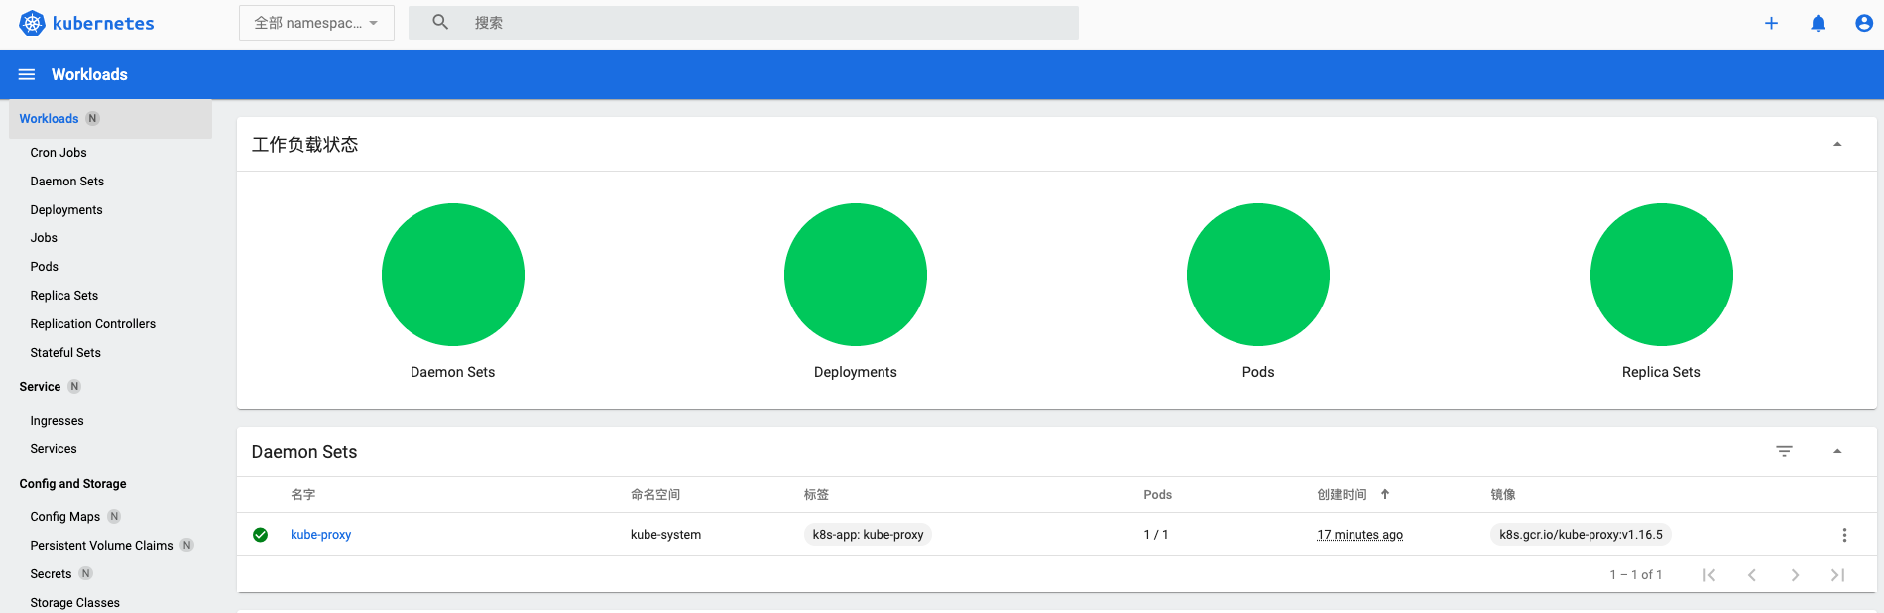
Task: Open Storage Classes in sidebar
Action: [75, 603]
